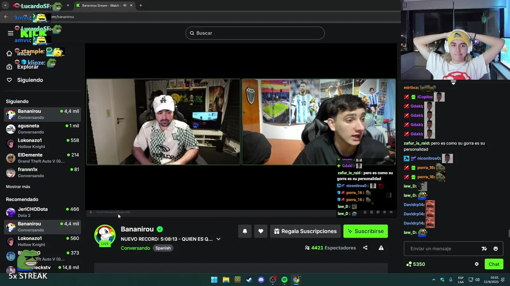The width and height of the screenshot is (510, 286).
Task: Show hidden system tray icons
Action: pos(433,280)
